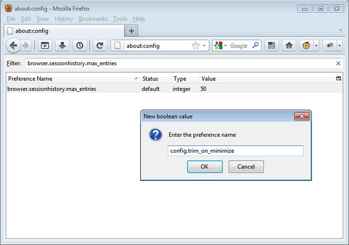This screenshot has height=245, width=349.
Task: Click the search magnifier icon
Action: coord(255,46)
